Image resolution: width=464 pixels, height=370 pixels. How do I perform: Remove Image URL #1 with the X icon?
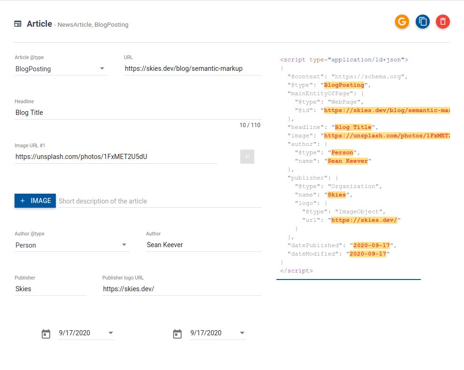pos(247,157)
